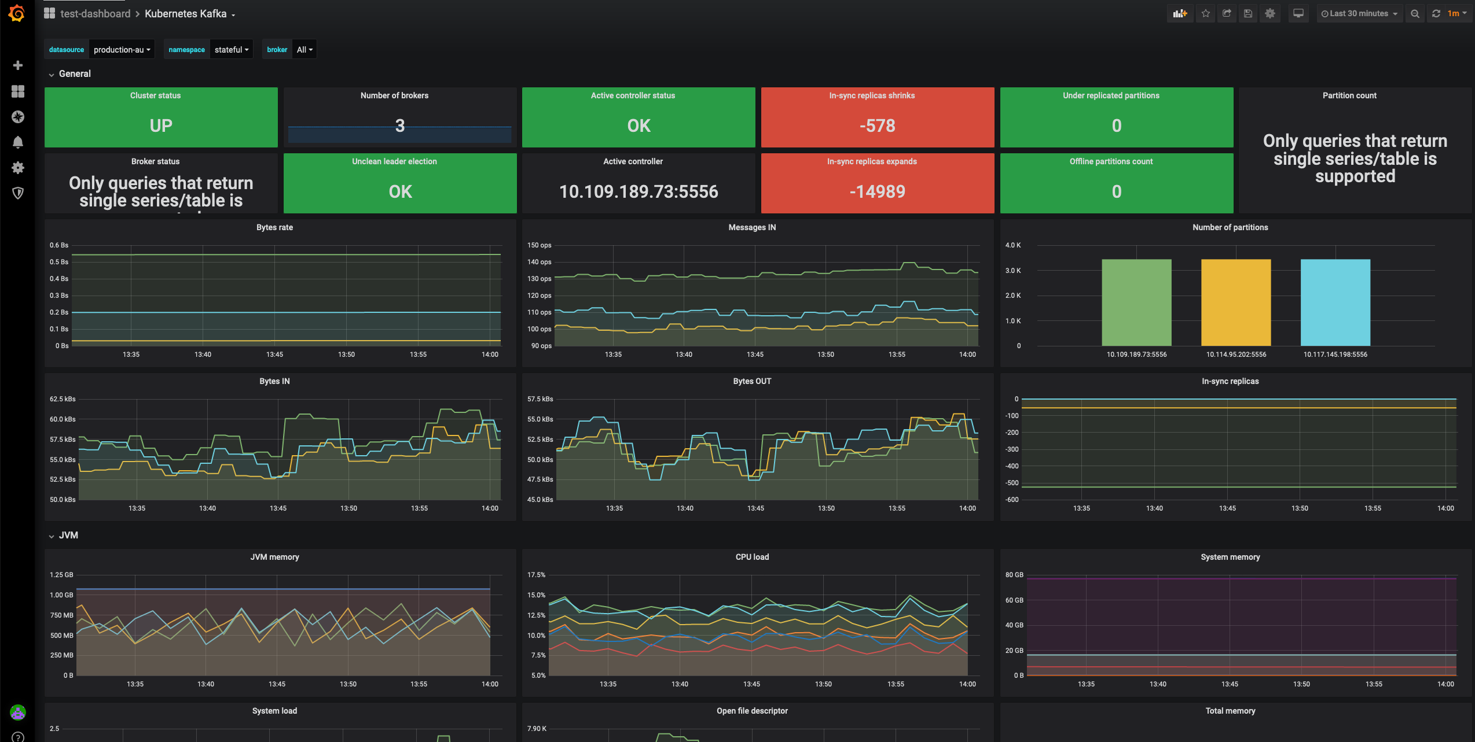Open the Last 30 minutes time picker
The width and height of the screenshot is (1475, 742).
1359,13
